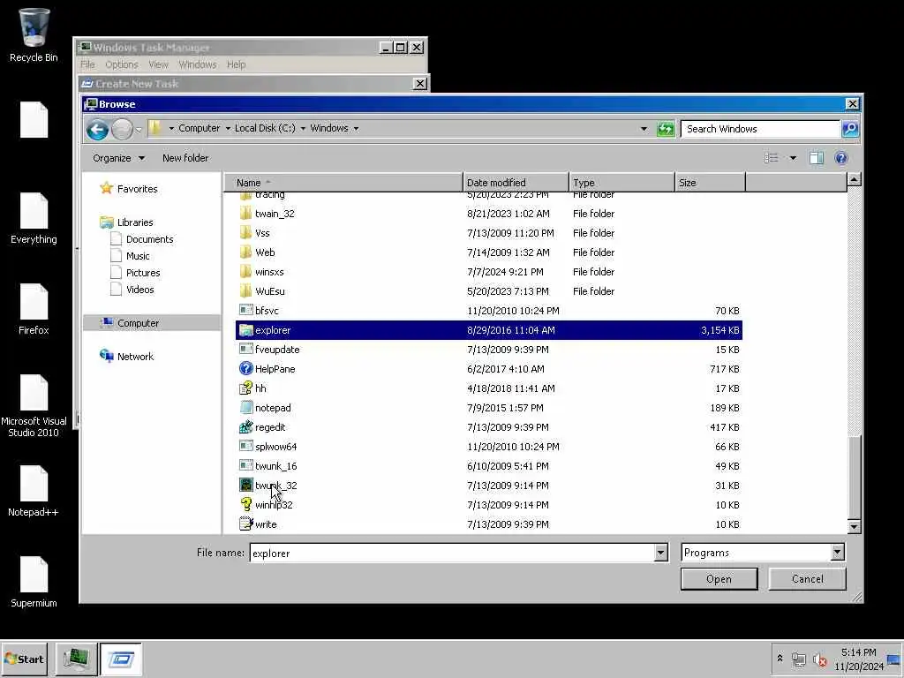The width and height of the screenshot is (904, 678).
Task: Click the Everything desktop icon
Action: pos(34,218)
